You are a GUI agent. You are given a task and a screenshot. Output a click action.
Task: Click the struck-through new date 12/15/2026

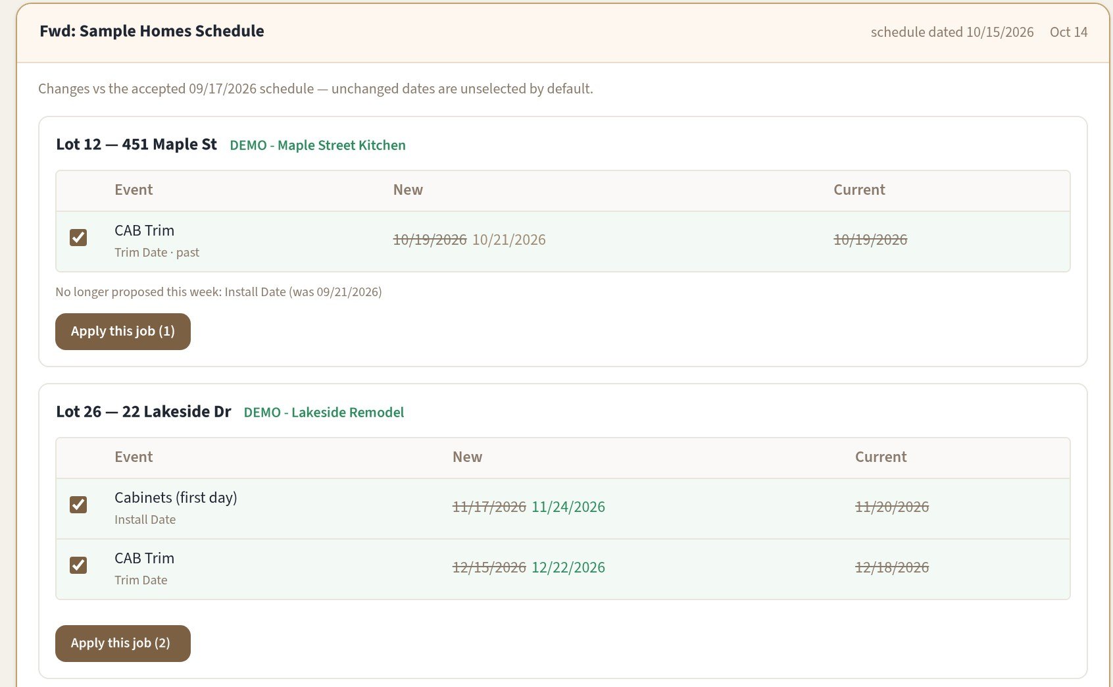pyautogui.click(x=489, y=567)
